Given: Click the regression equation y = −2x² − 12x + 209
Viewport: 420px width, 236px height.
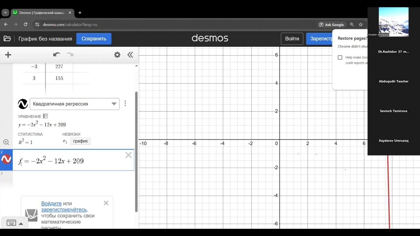Looking at the screenshot, I should [x=42, y=124].
